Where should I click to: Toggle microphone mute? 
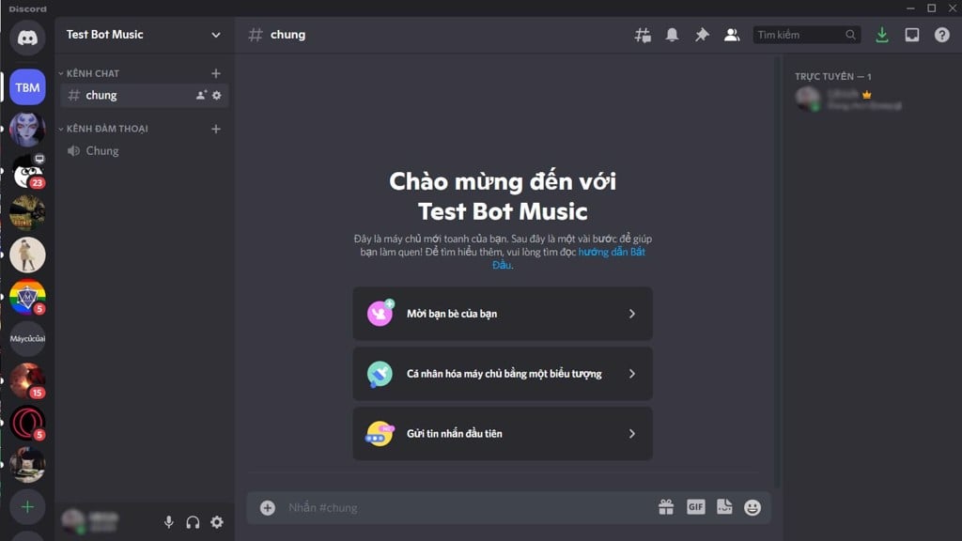click(169, 522)
